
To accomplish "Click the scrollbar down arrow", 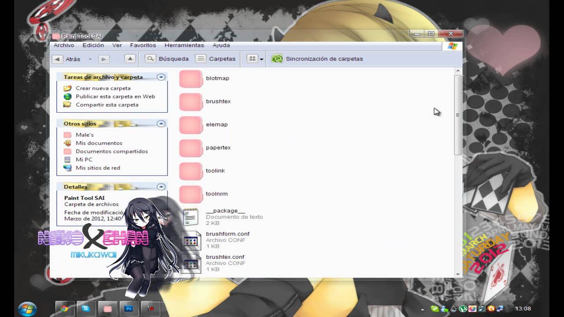I will (458, 274).
